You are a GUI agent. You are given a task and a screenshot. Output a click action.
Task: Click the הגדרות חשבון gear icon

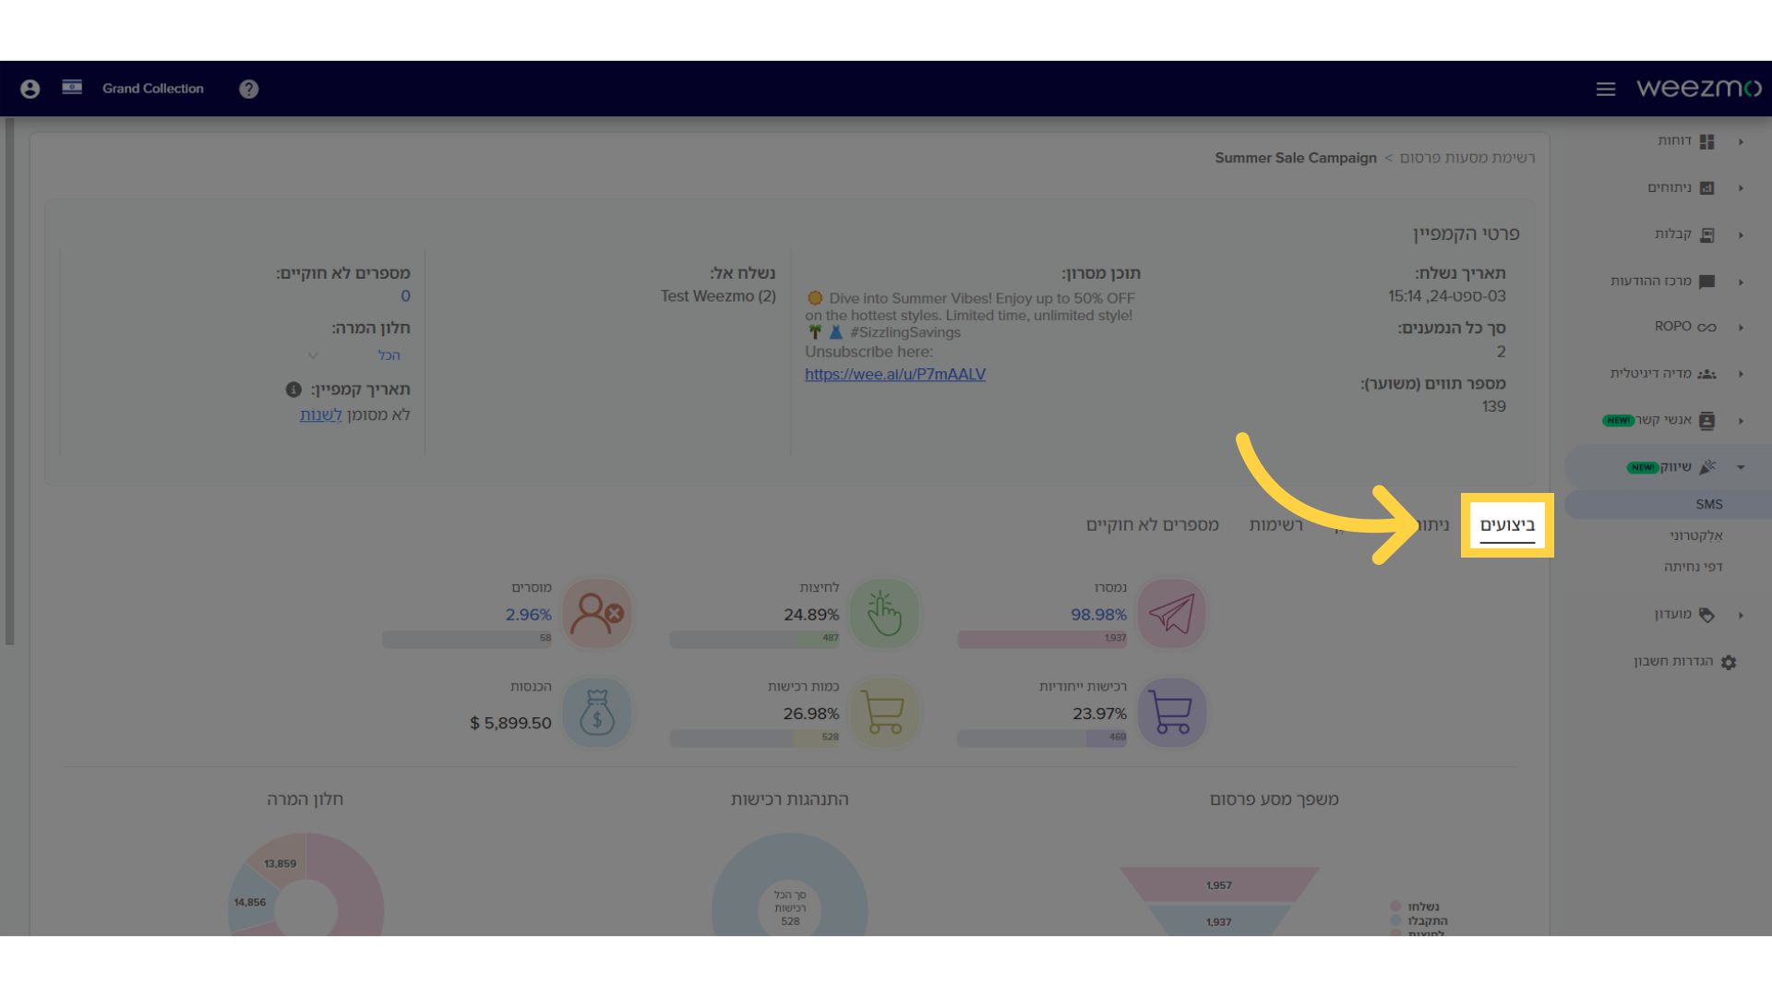click(x=1729, y=662)
